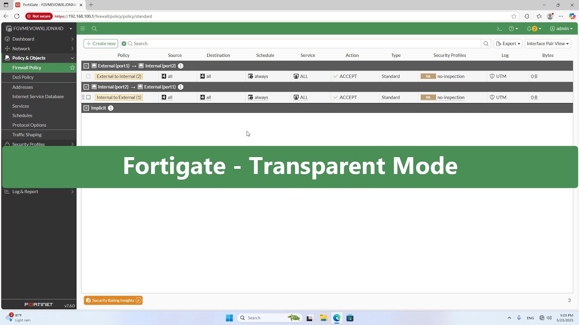Expand the Implicit policy group

coord(86,108)
